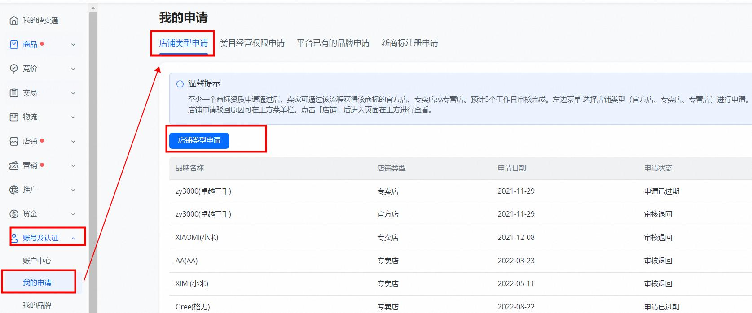This screenshot has width=752, height=313.
Task: Click the 资金 funds dollar icon
Action: pos(14,214)
